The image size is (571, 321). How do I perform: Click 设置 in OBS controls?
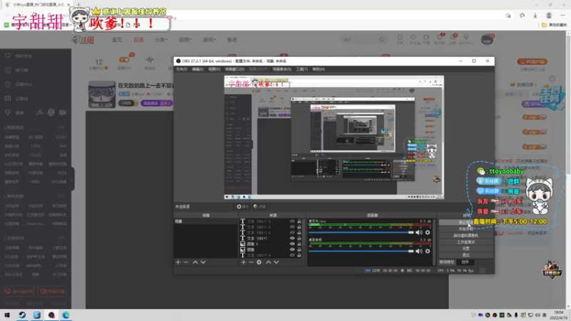[466, 248]
